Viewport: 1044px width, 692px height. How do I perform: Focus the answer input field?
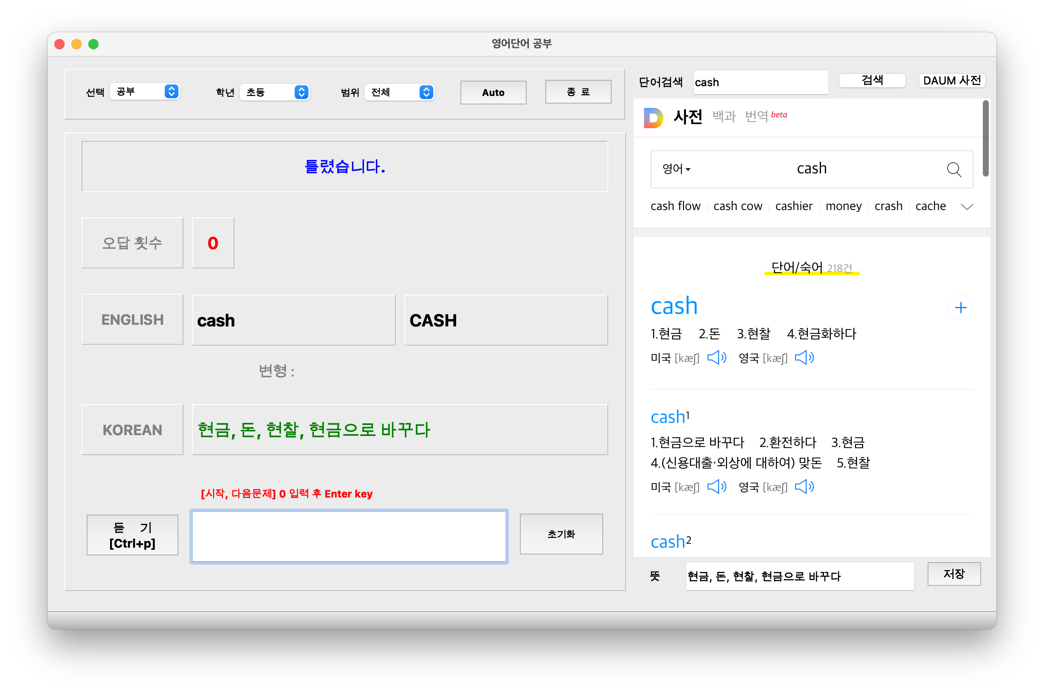[349, 536]
